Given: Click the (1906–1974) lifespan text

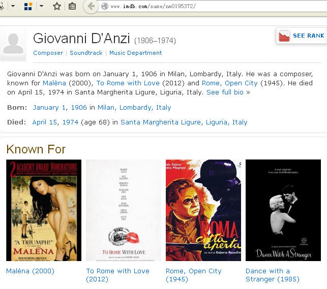Looking at the screenshot, I should (155, 41).
